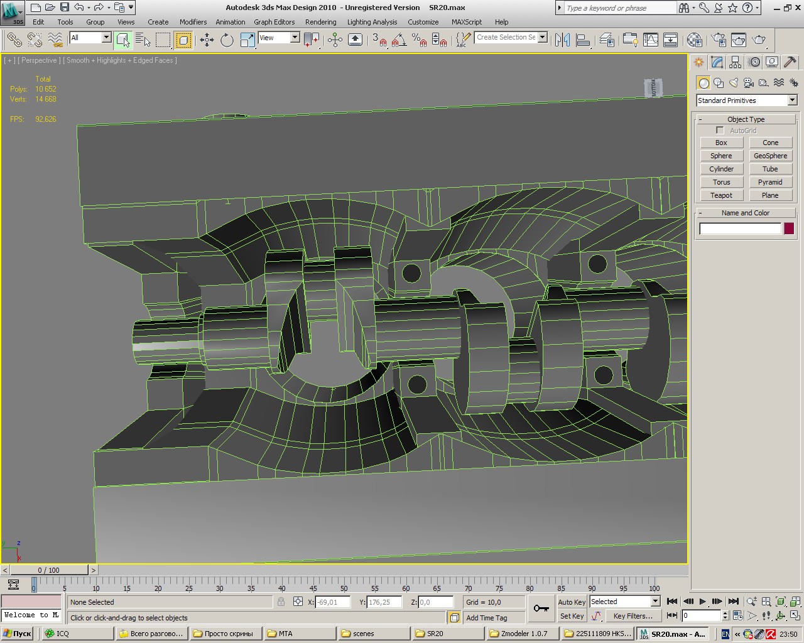Open the Rendering menu

[320, 22]
